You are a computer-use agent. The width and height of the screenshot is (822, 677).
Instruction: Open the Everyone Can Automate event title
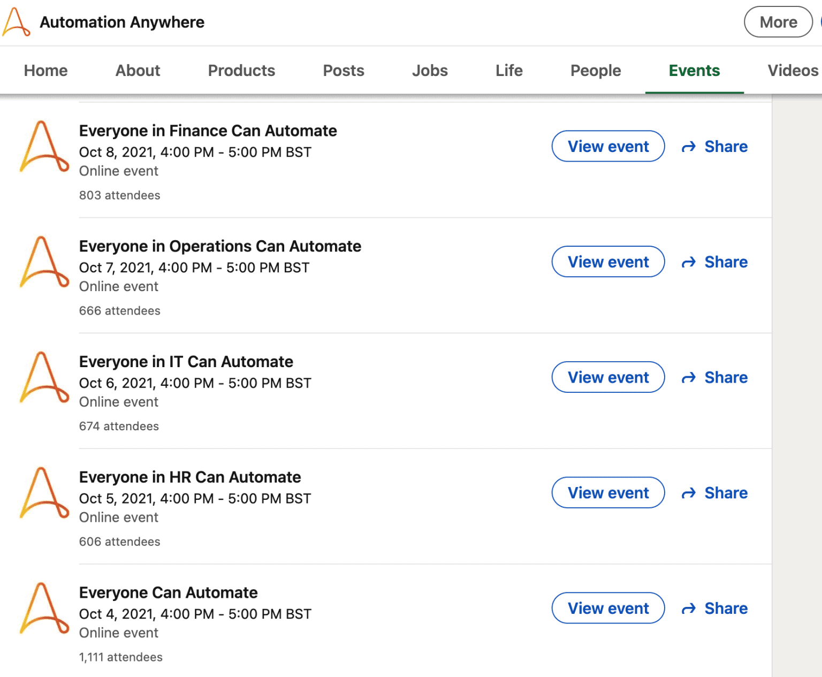(x=168, y=592)
